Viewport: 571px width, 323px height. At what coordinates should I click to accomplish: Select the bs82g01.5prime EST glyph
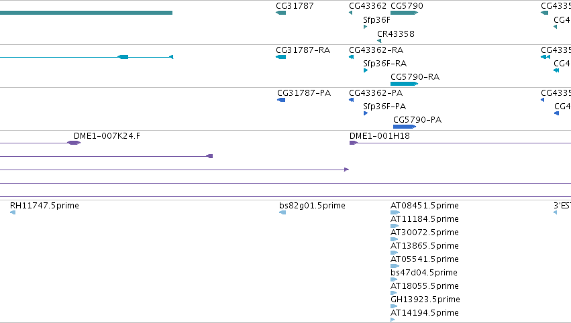(282, 212)
